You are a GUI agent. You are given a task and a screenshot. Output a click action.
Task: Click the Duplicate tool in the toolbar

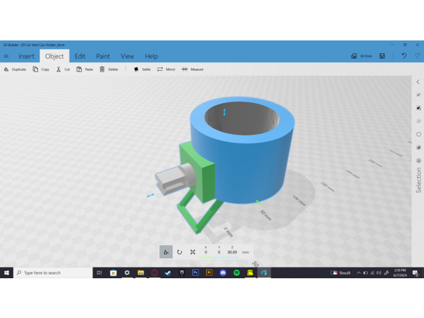15,69
